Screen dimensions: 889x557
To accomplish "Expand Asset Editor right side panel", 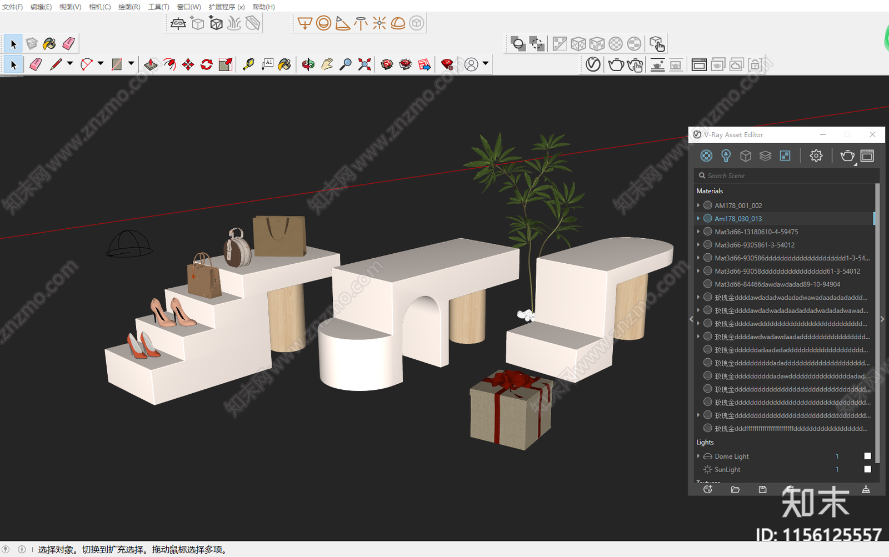I will 882,319.
